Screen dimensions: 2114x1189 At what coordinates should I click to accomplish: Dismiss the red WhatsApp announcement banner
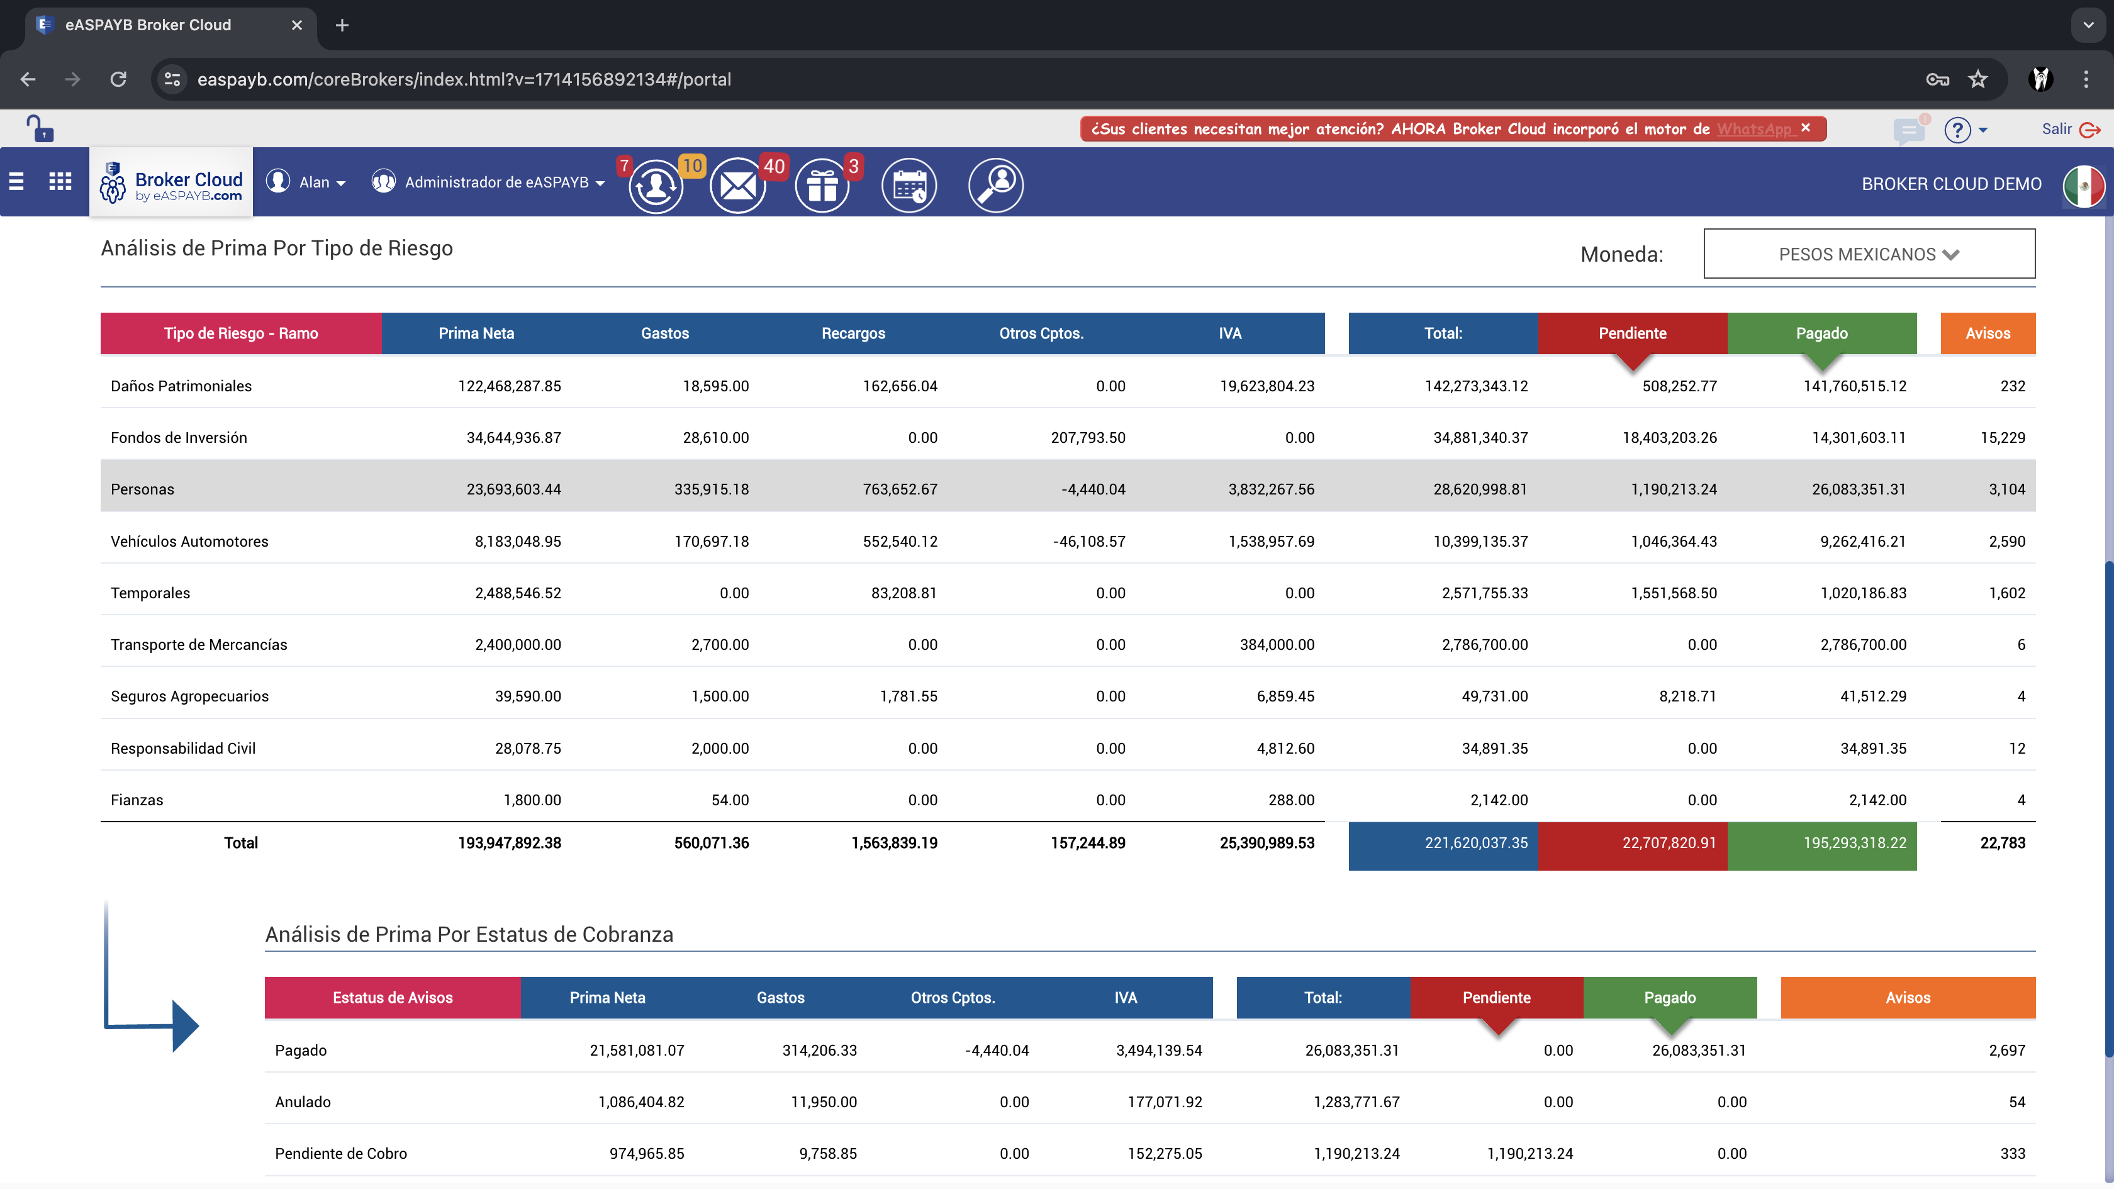coord(1806,127)
